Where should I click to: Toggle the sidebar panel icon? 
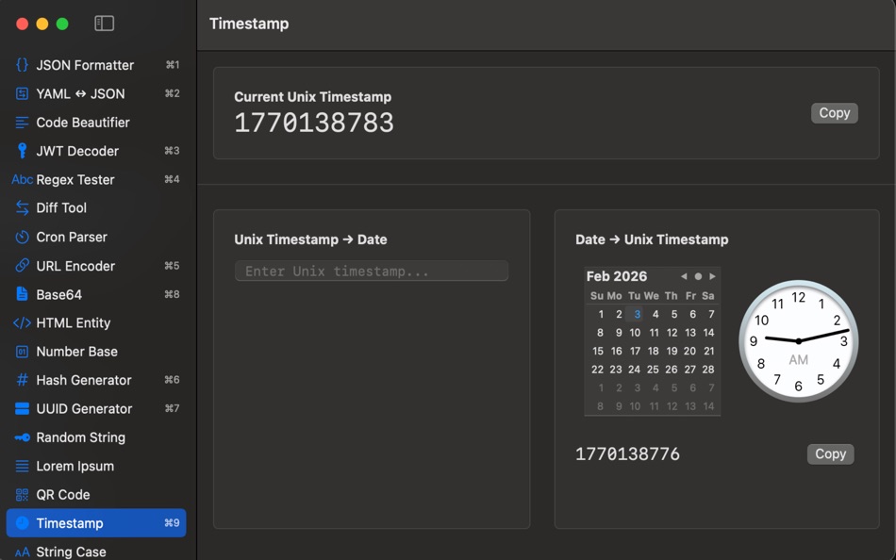(x=104, y=24)
